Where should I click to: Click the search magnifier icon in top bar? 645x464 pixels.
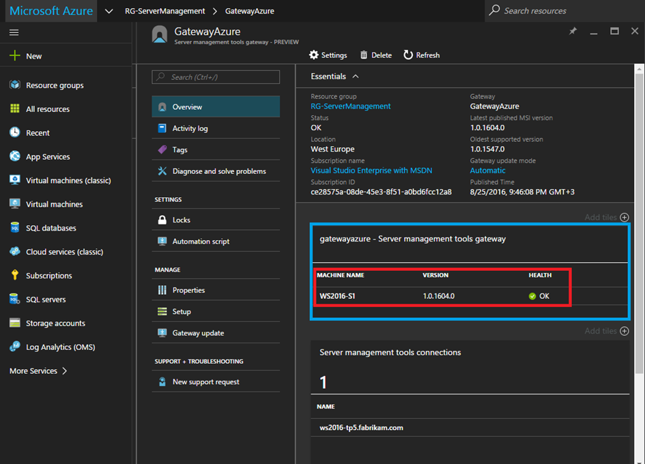(x=494, y=10)
